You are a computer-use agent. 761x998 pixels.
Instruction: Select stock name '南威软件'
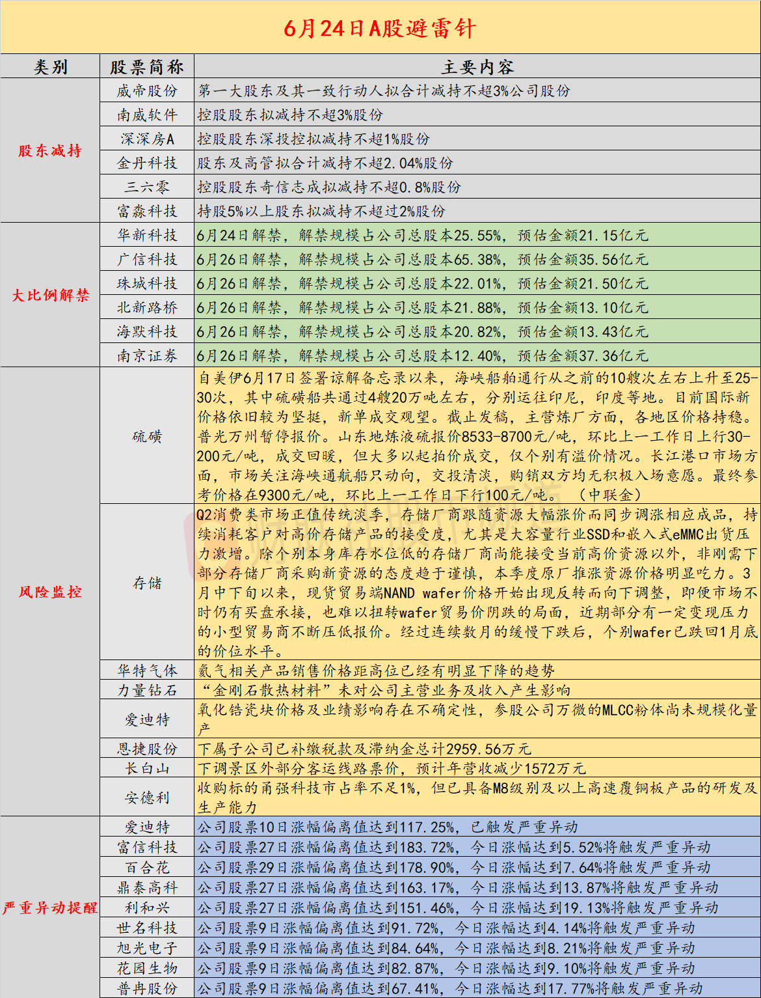pos(147,115)
